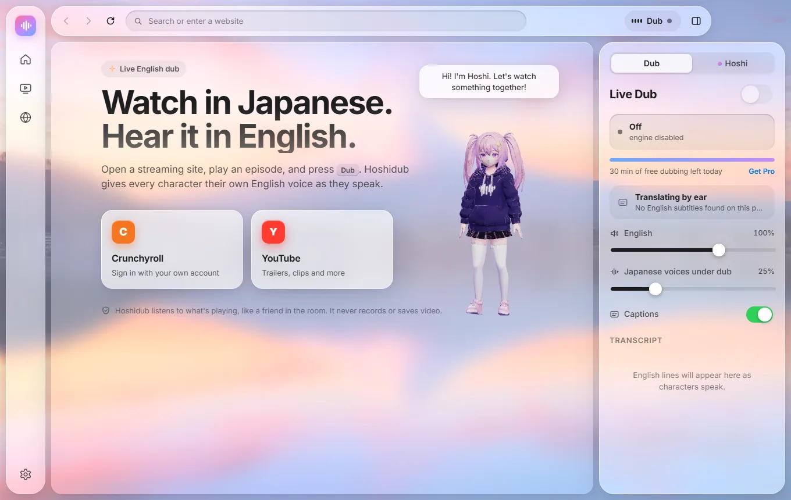Open the video player sidebar icon

[x=26, y=88]
